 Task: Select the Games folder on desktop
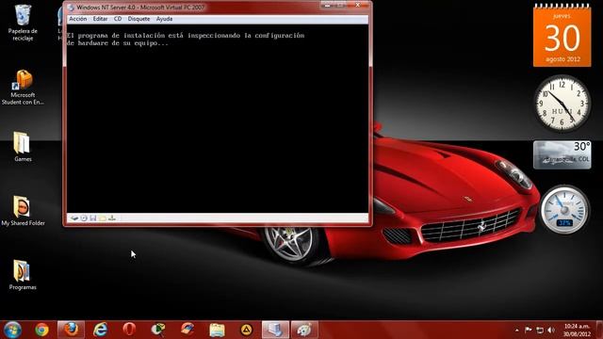23,146
